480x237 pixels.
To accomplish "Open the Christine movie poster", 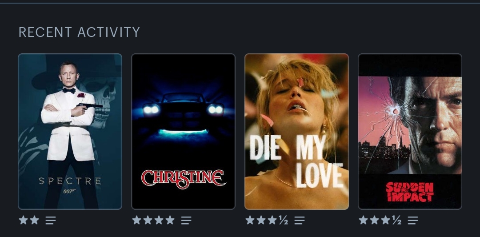I will (x=184, y=132).
